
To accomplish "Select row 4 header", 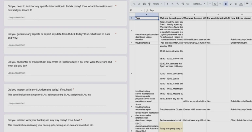I will point(131,31).
